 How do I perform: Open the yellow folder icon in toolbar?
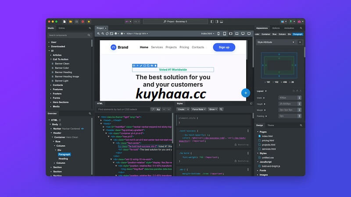click(x=71, y=21)
